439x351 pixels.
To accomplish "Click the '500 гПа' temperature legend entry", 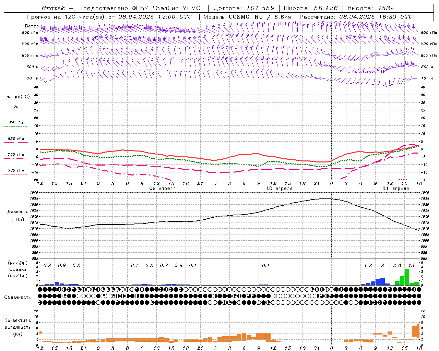I will click(16, 170).
